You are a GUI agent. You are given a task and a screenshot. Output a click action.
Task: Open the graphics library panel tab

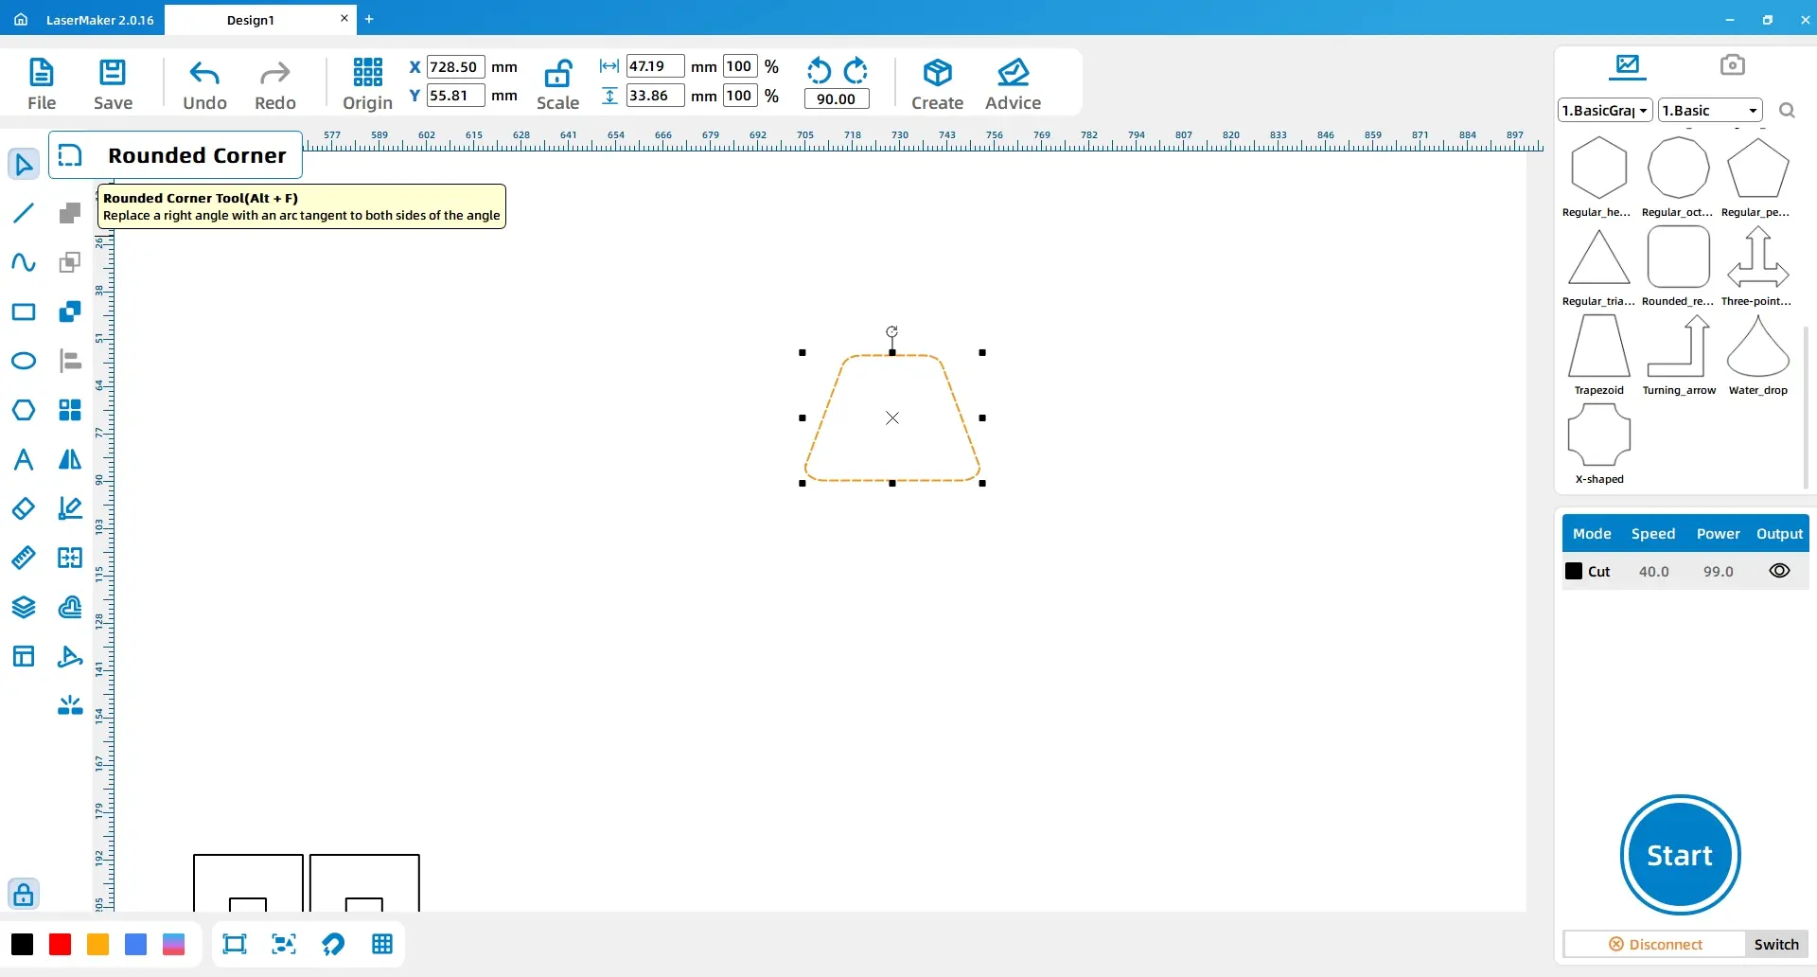(x=1628, y=65)
